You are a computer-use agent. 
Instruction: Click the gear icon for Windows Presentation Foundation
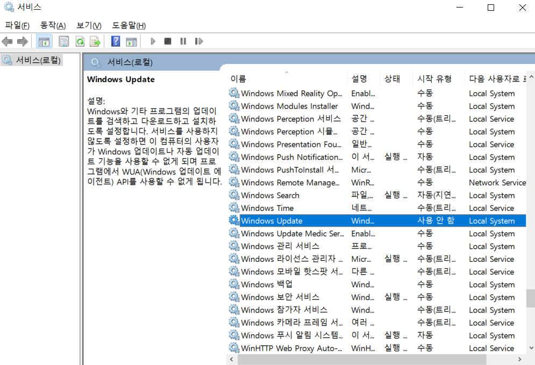point(234,144)
